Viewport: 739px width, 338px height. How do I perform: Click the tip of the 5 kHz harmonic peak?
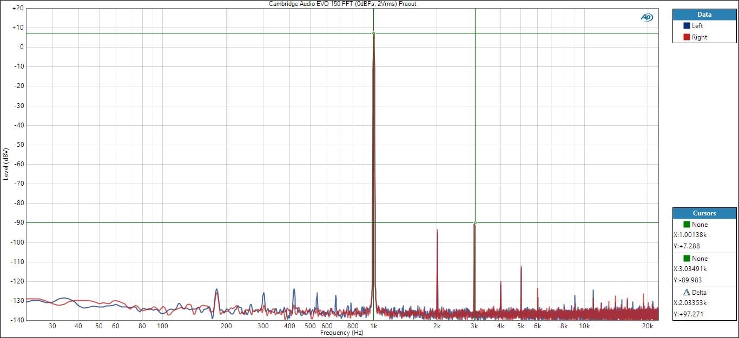(521, 267)
